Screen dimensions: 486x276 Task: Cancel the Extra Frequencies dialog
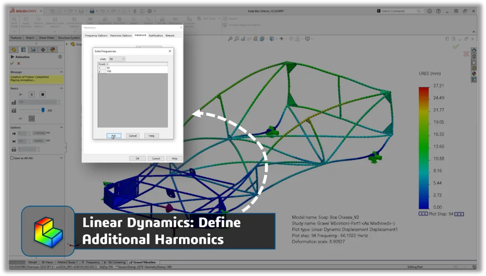[x=133, y=135]
